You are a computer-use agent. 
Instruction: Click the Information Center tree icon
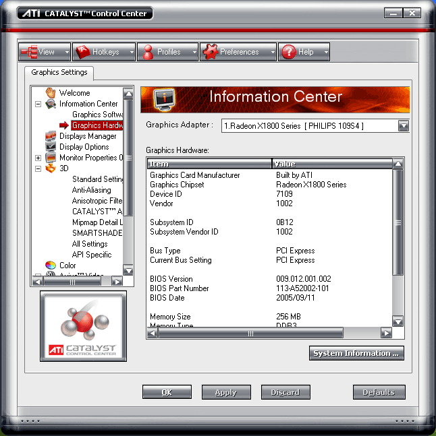pos(51,104)
